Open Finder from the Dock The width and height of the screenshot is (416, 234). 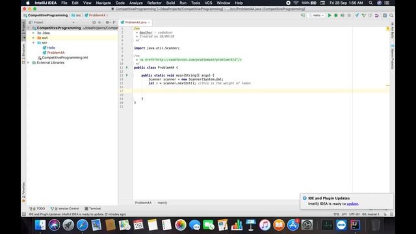point(40,225)
